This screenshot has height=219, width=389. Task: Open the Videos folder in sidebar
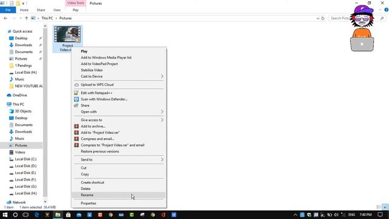click(x=20, y=152)
